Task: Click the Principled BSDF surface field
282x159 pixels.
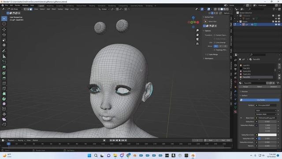Action: (266, 105)
